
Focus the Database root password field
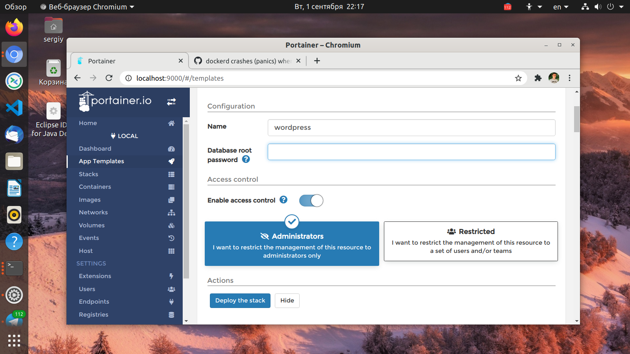pyautogui.click(x=411, y=152)
